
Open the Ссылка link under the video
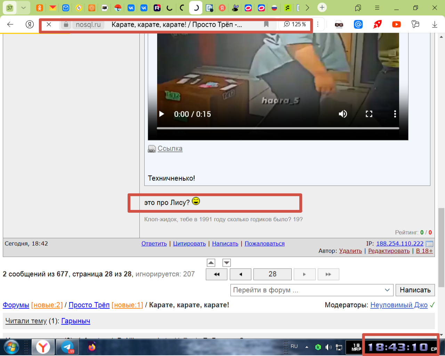pyautogui.click(x=170, y=149)
